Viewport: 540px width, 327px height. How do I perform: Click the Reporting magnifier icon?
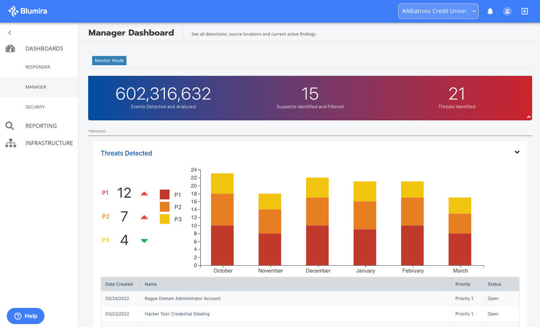pos(10,126)
